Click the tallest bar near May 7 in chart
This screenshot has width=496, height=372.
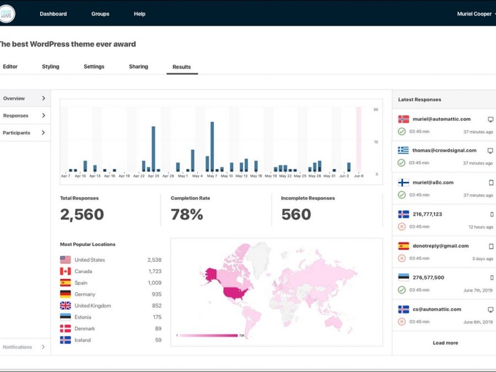click(x=212, y=146)
